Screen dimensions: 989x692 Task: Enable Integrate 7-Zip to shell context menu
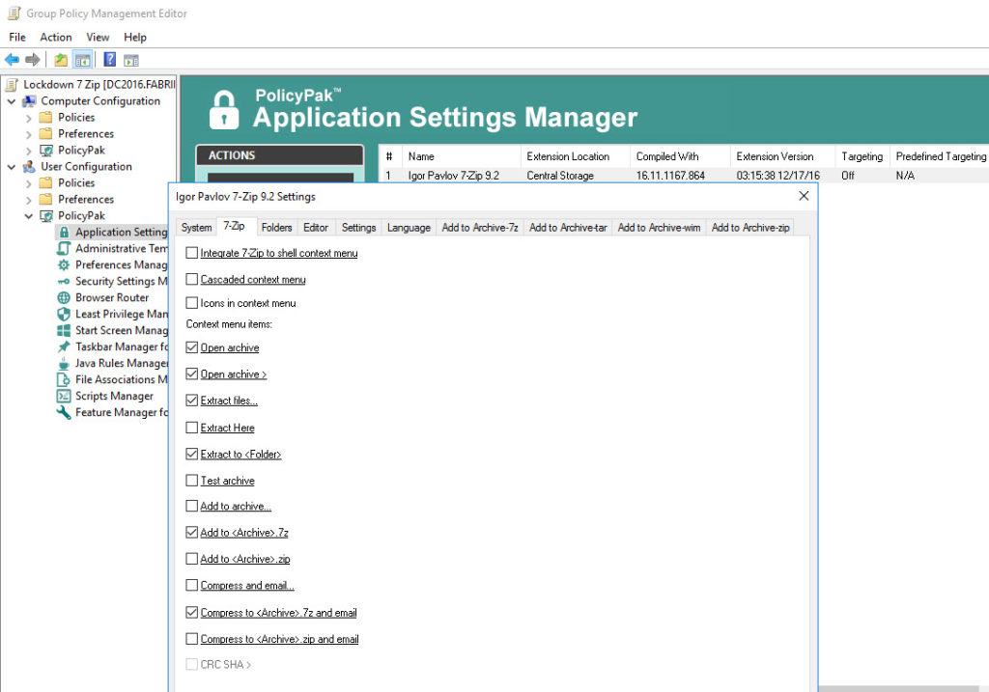tap(192, 253)
